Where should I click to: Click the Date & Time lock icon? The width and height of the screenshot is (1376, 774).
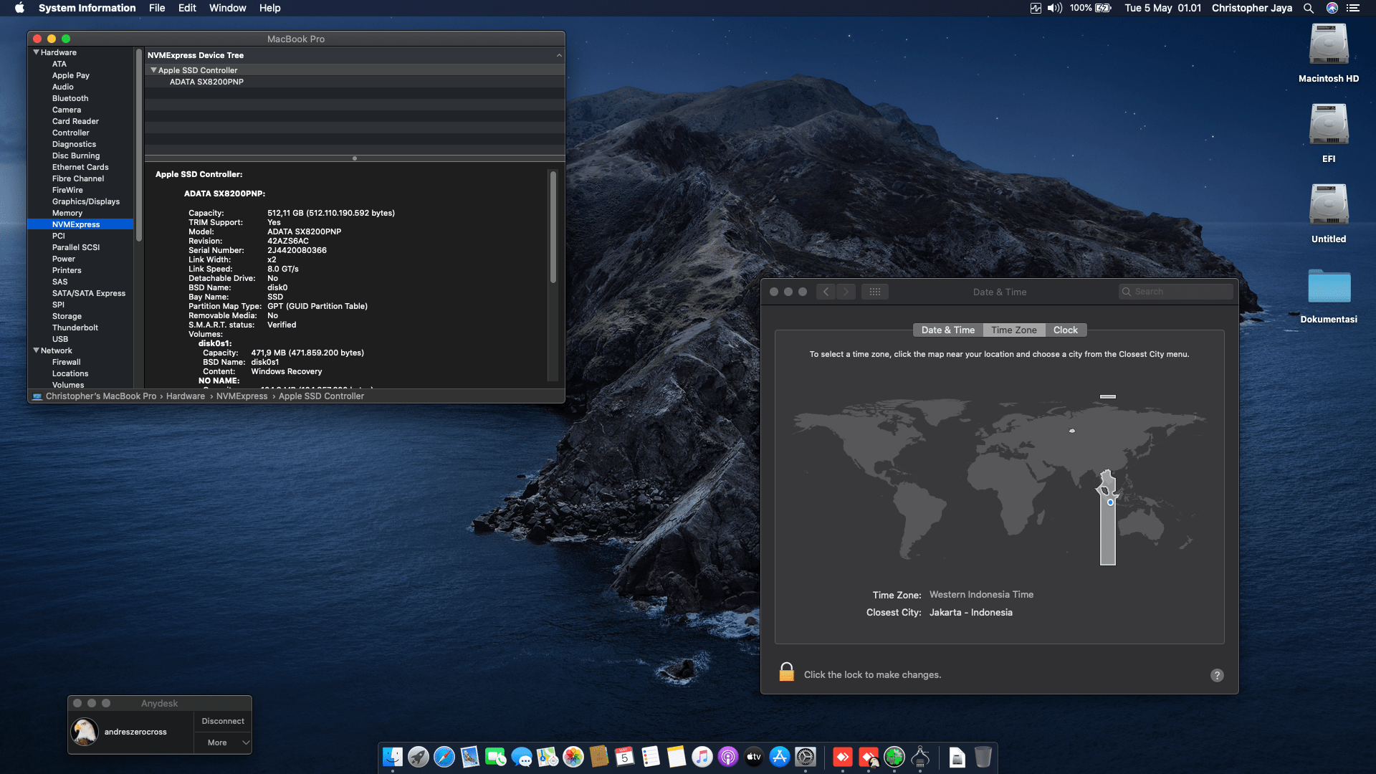click(786, 672)
